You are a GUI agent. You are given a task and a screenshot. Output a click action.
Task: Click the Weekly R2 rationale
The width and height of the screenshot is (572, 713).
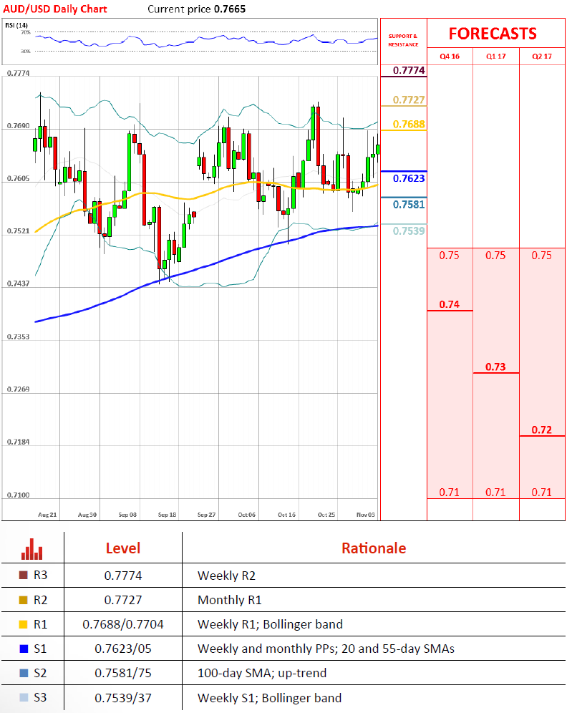coord(226,576)
